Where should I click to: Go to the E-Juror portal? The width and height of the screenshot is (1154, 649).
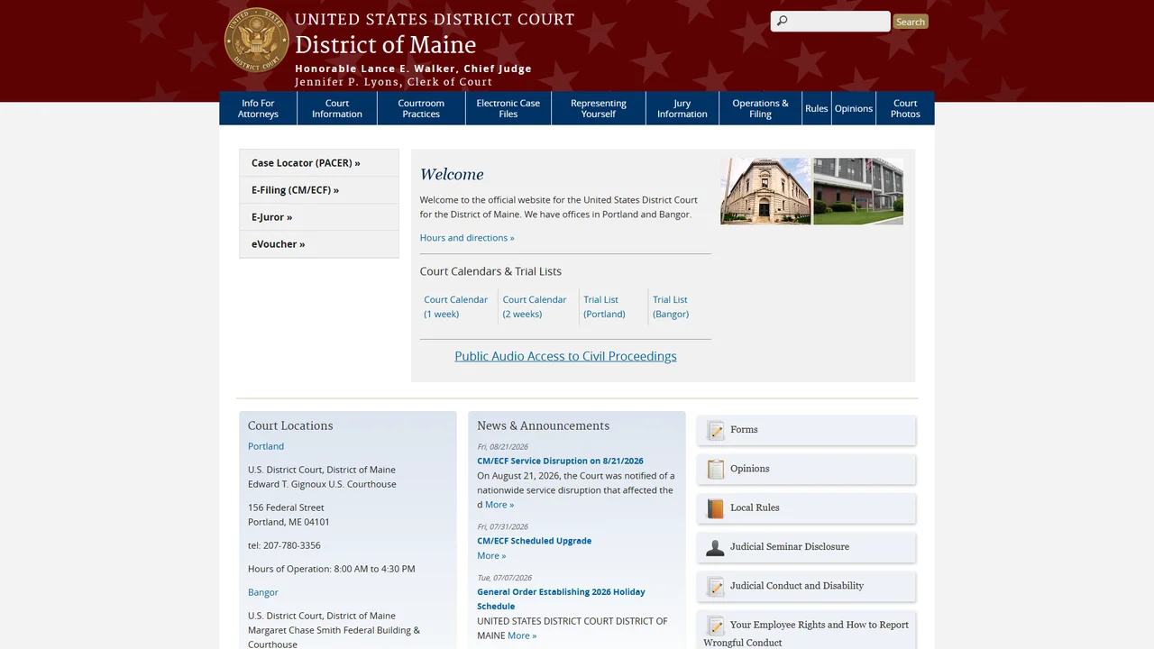(x=319, y=217)
